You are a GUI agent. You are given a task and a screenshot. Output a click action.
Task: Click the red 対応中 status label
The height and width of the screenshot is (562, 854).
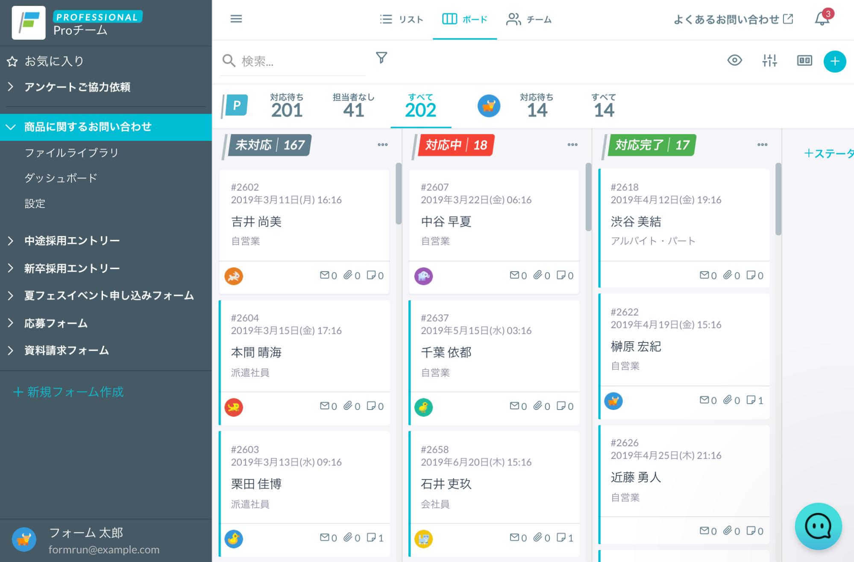[455, 145]
